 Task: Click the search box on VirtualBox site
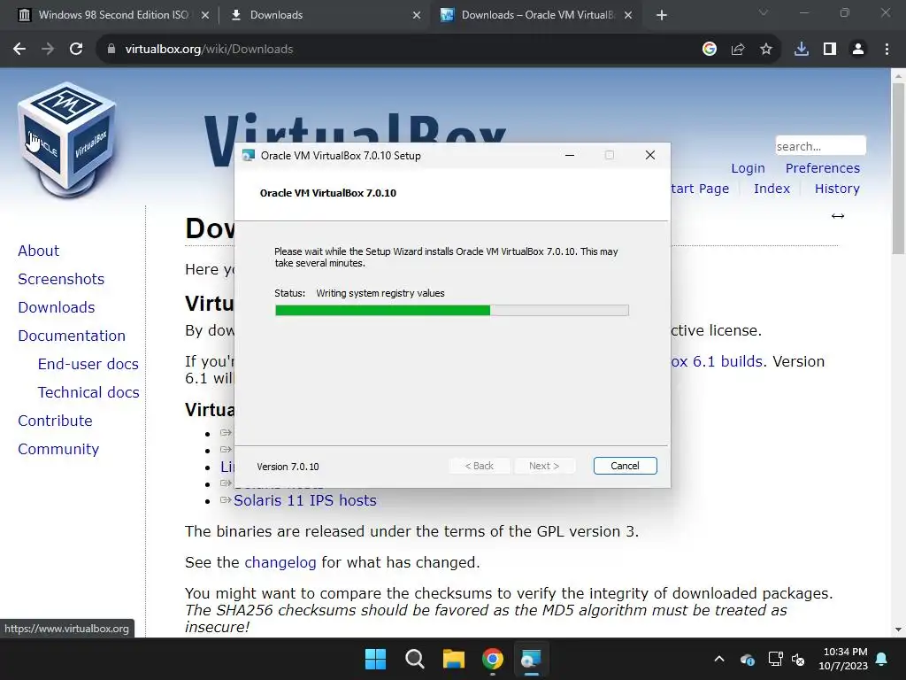tap(820, 146)
